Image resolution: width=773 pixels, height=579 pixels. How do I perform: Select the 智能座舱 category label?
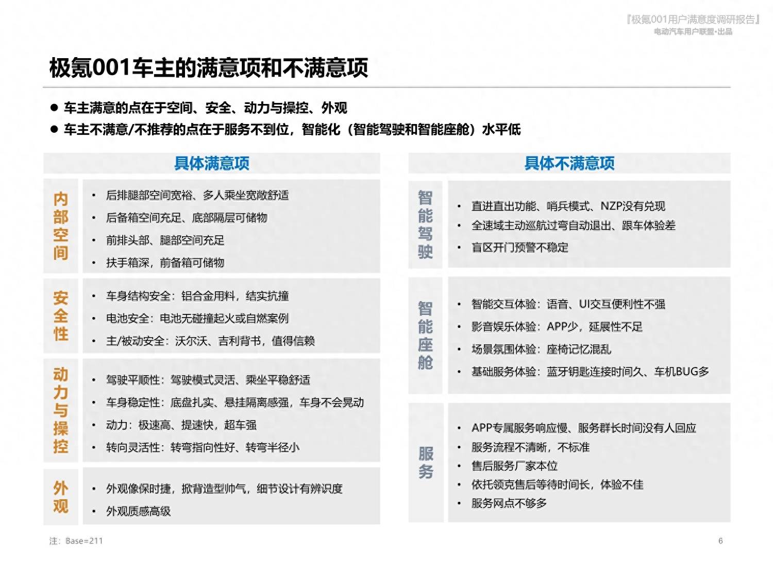click(425, 336)
